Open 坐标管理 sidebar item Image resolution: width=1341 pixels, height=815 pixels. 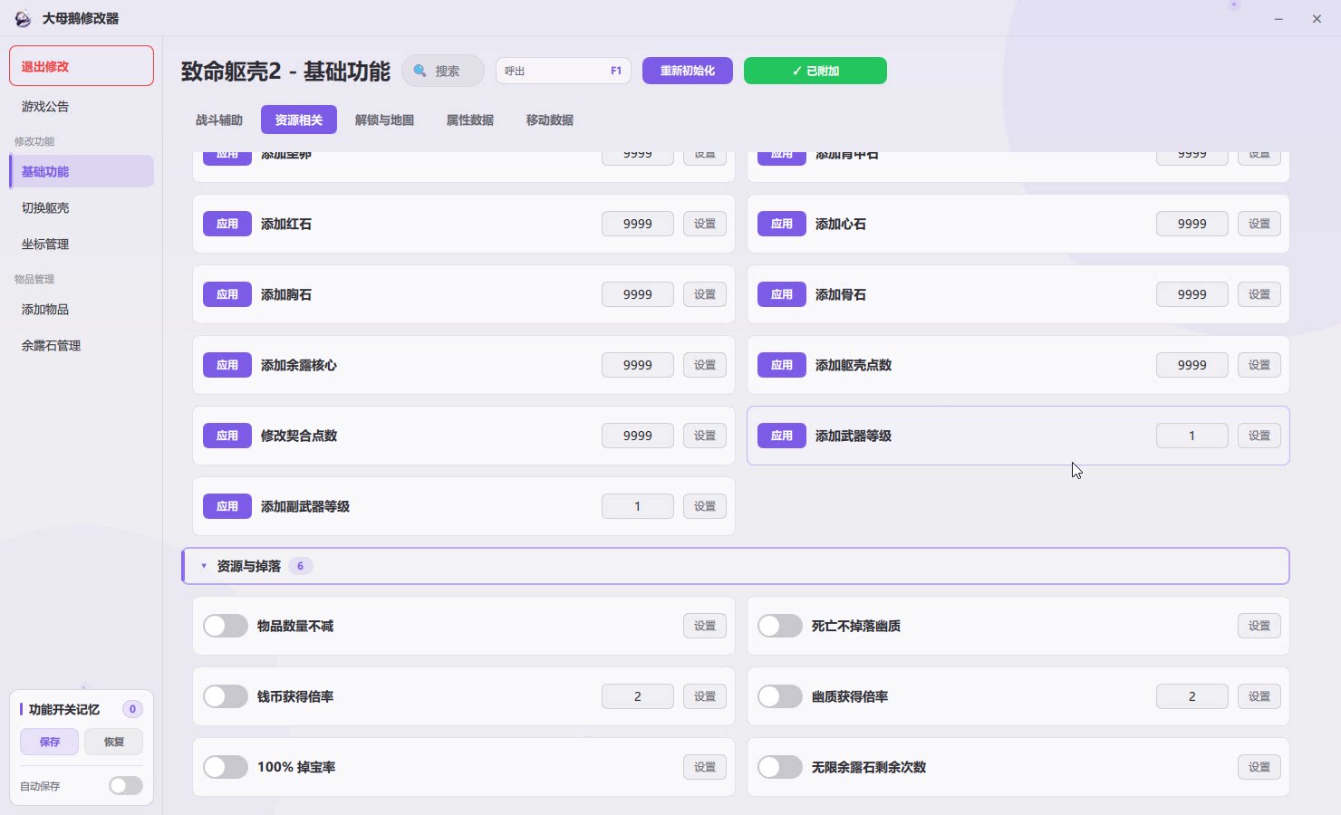82,244
